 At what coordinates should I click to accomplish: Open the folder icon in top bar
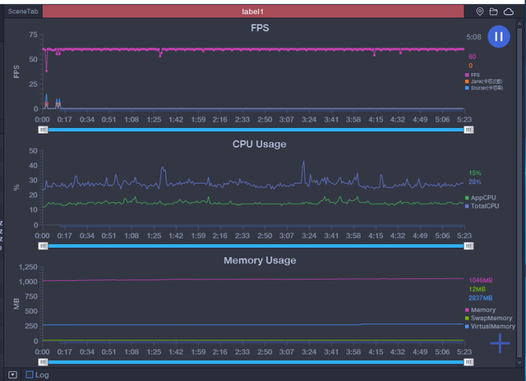493,11
